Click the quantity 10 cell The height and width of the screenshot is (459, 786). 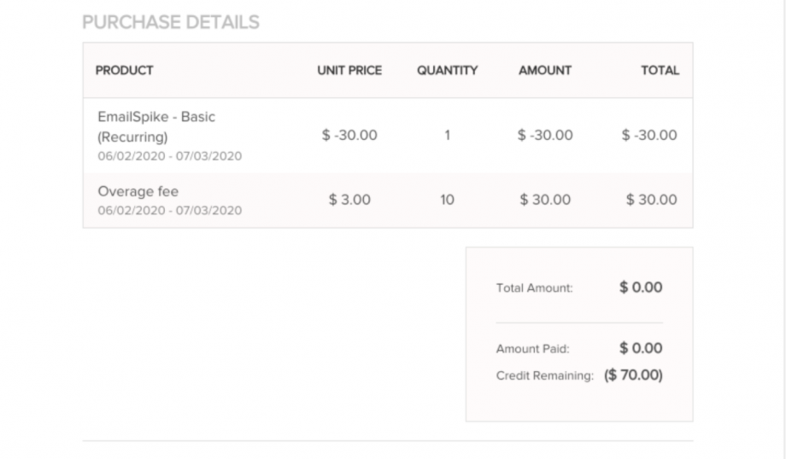click(447, 200)
